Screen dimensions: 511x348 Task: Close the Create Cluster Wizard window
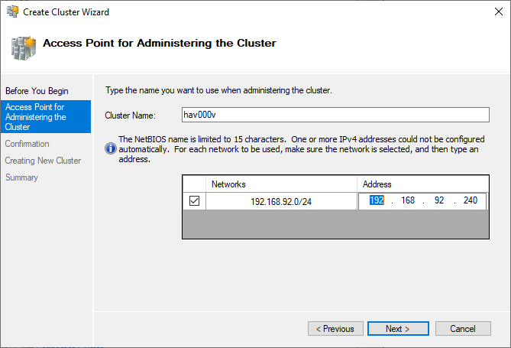(493, 11)
